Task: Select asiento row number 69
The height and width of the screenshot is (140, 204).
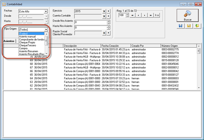Action: [x=100, y=60]
